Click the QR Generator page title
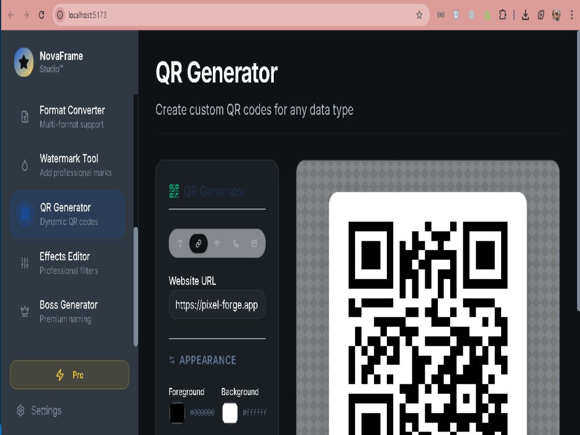This screenshot has width=580, height=435. 216,72
